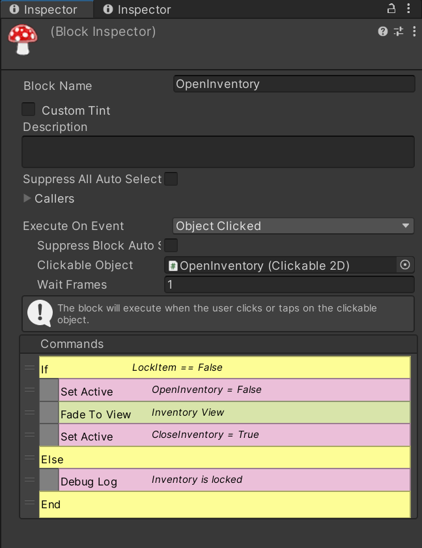Click the inspector lock icon
This screenshot has height=548, width=422.
pyautogui.click(x=391, y=8)
